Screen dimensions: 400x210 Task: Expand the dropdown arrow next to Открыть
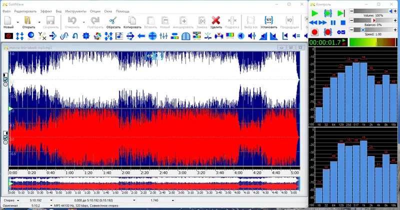click(39, 21)
